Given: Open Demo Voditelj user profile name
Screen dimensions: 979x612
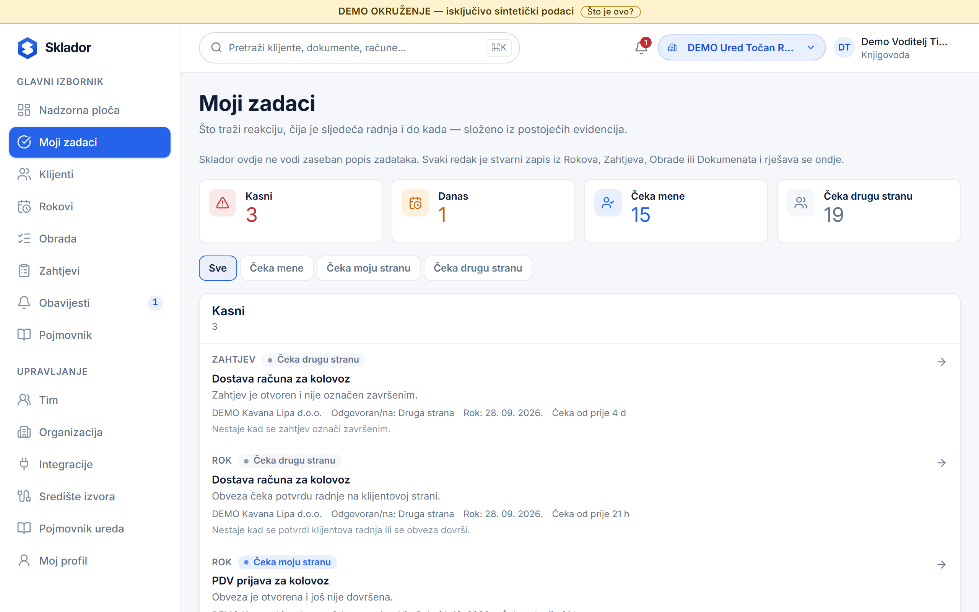Looking at the screenshot, I should pos(904,42).
